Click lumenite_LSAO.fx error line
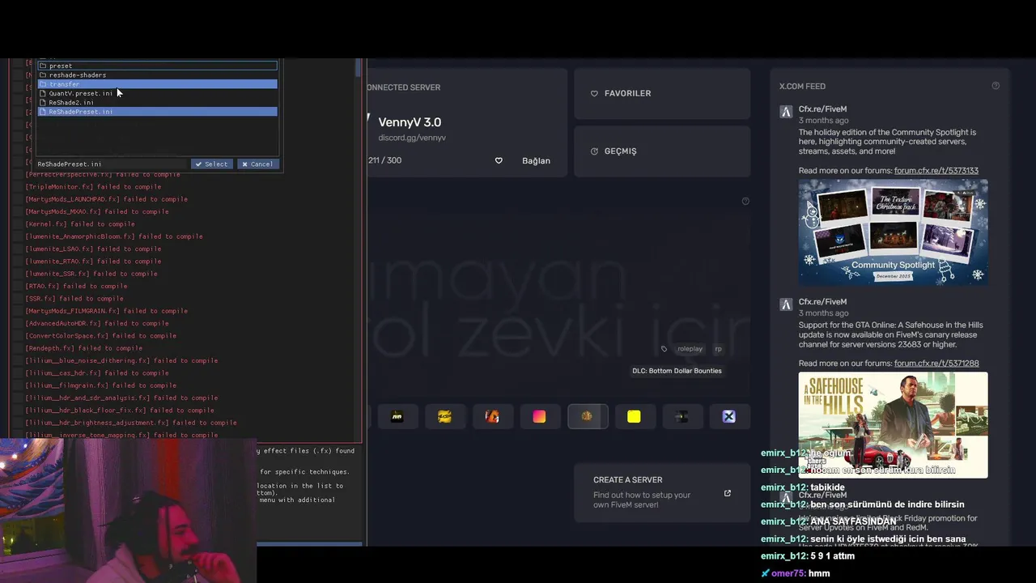The width and height of the screenshot is (1036, 583). pos(93,249)
